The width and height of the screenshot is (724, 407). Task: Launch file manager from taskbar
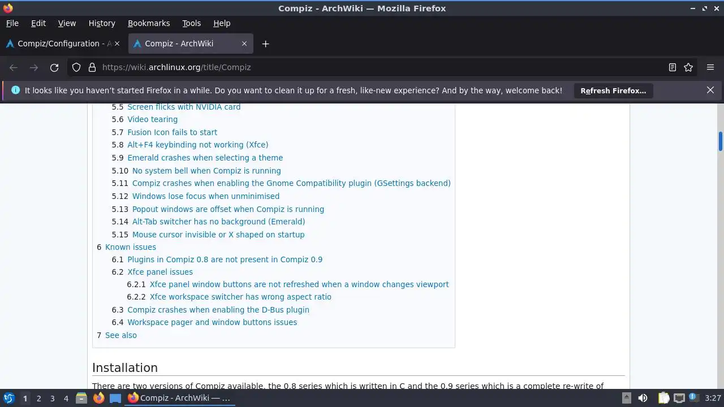click(x=81, y=398)
